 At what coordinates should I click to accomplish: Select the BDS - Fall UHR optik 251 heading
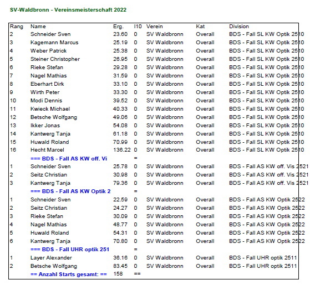point(70,250)
